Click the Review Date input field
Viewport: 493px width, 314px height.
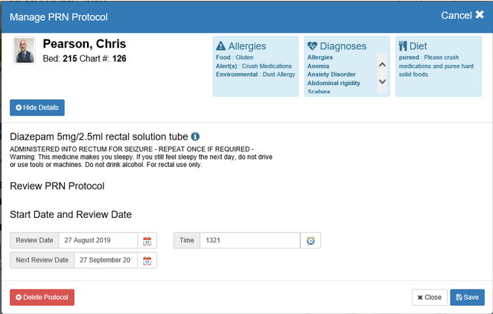[x=98, y=241]
